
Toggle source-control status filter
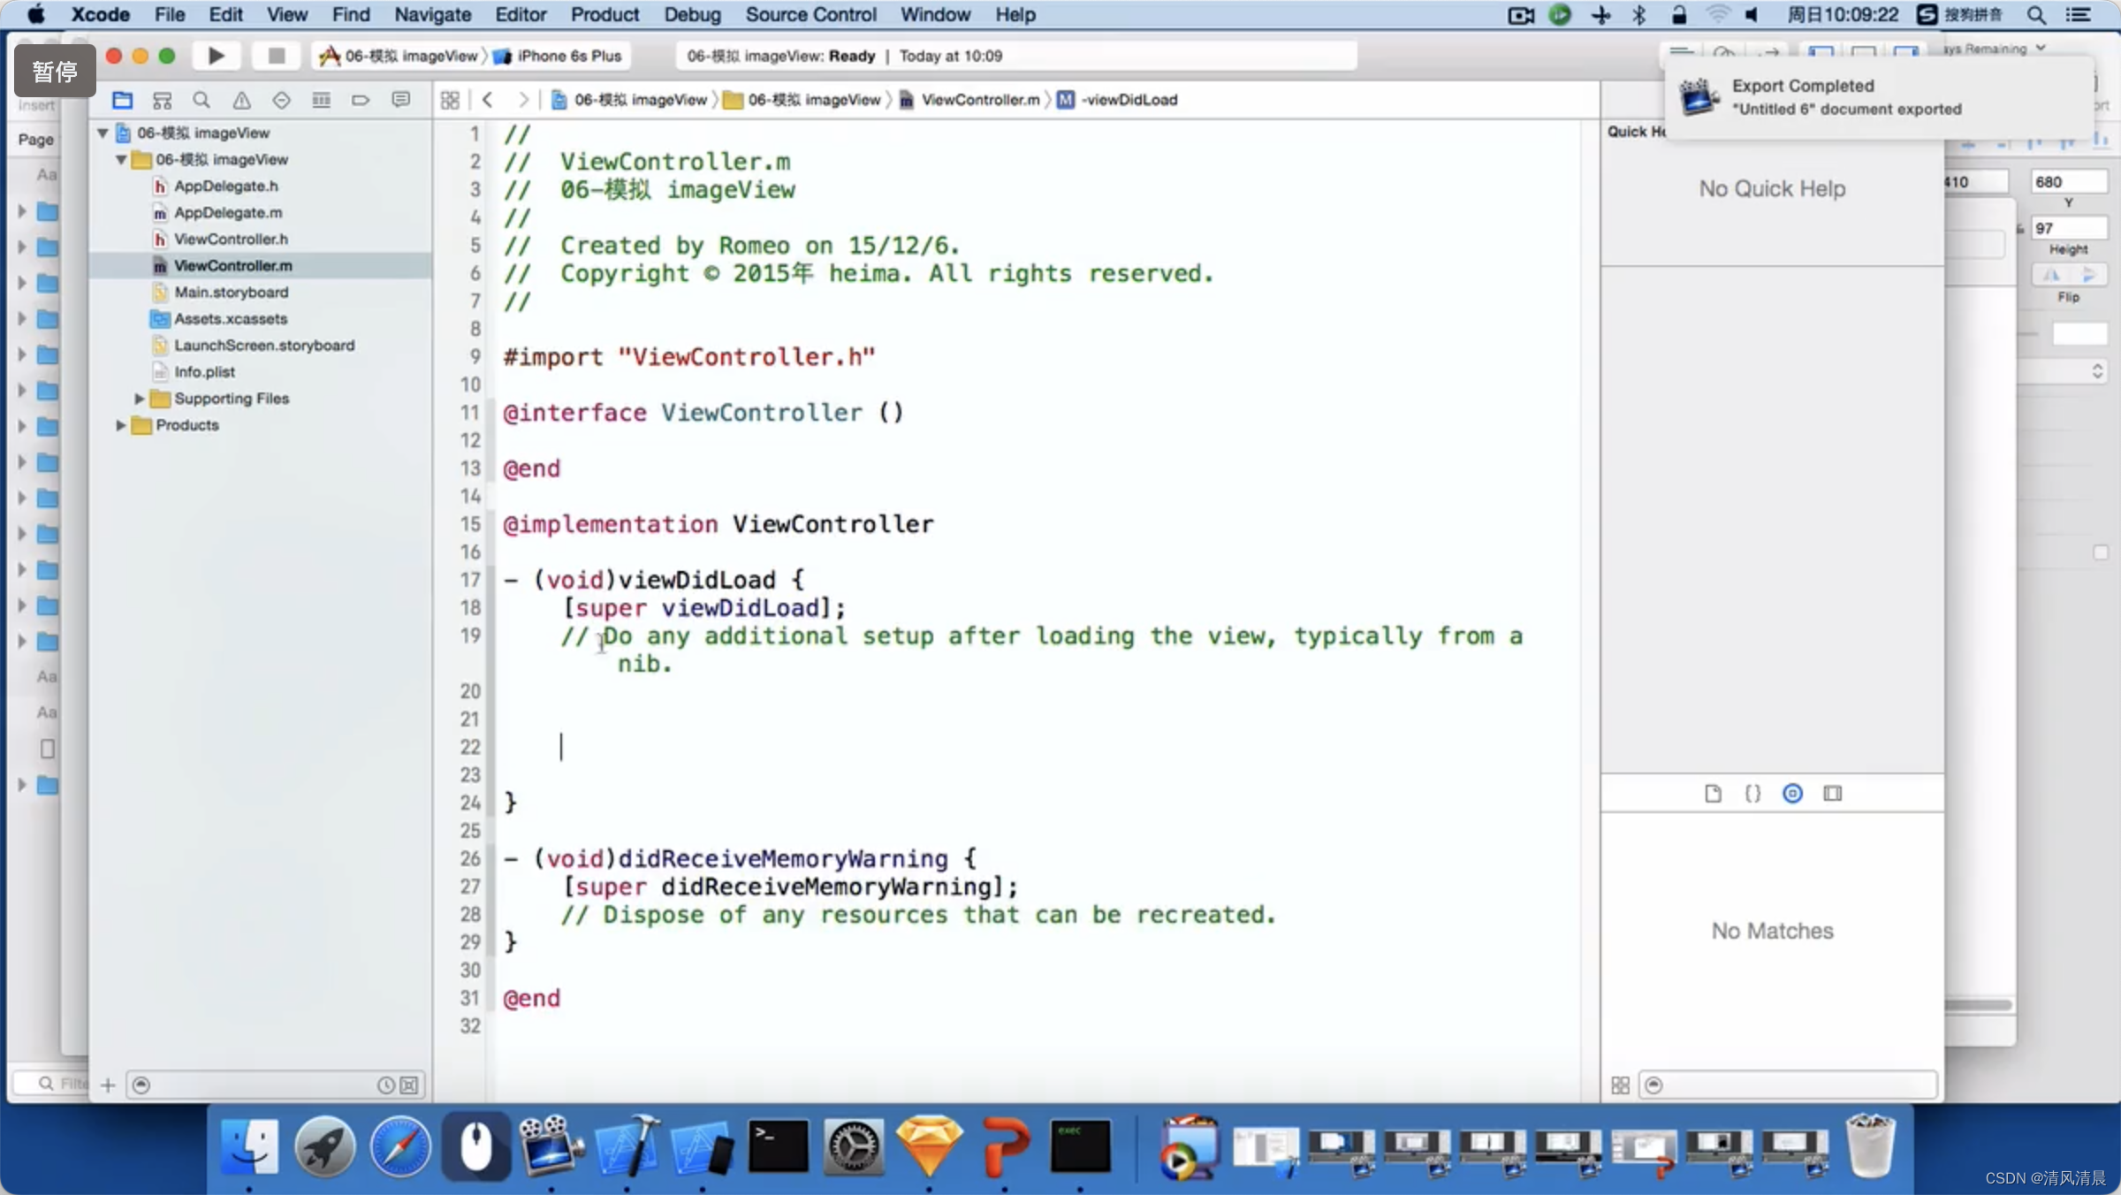[x=409, y=1085]
